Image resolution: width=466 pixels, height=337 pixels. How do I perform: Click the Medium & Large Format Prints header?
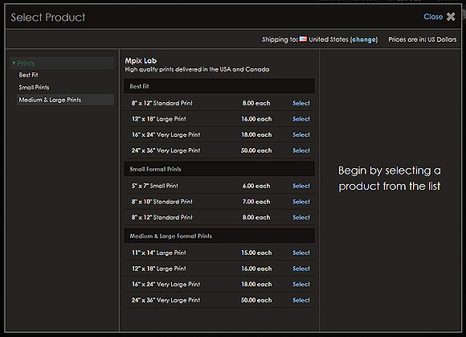(x=219, y=236)
